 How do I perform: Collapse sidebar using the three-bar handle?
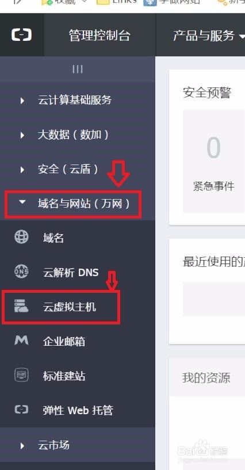click(78, 70)
